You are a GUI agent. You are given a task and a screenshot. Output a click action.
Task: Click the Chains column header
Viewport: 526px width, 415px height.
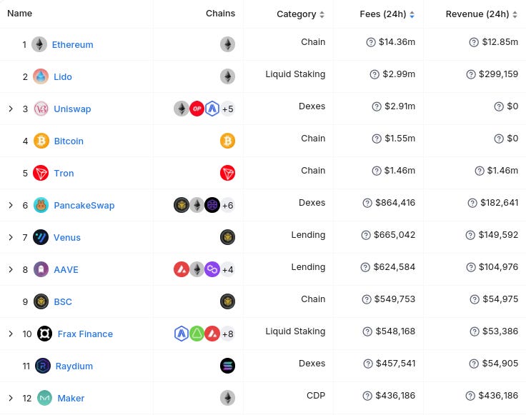(x=220, y=14)
